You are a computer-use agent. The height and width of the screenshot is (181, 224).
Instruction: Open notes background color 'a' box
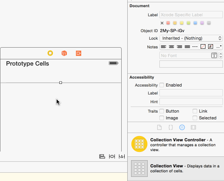(x=210, y=46)
